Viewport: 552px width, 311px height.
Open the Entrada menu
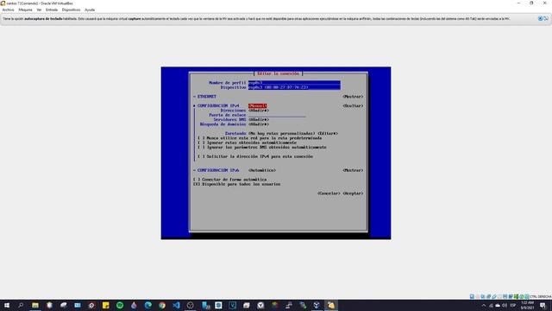pos(52,10)
